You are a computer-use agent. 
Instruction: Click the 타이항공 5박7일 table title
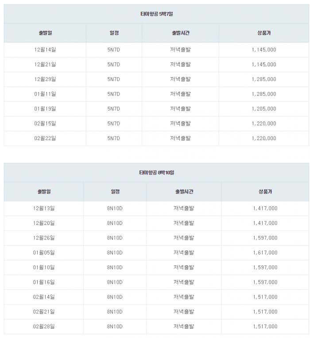[x=156, y=14]
